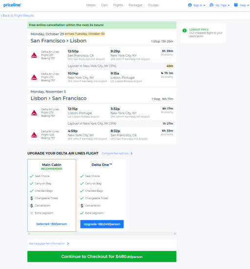
Task: Click Delta logo for Flight 1226
Action: [34, 134]
